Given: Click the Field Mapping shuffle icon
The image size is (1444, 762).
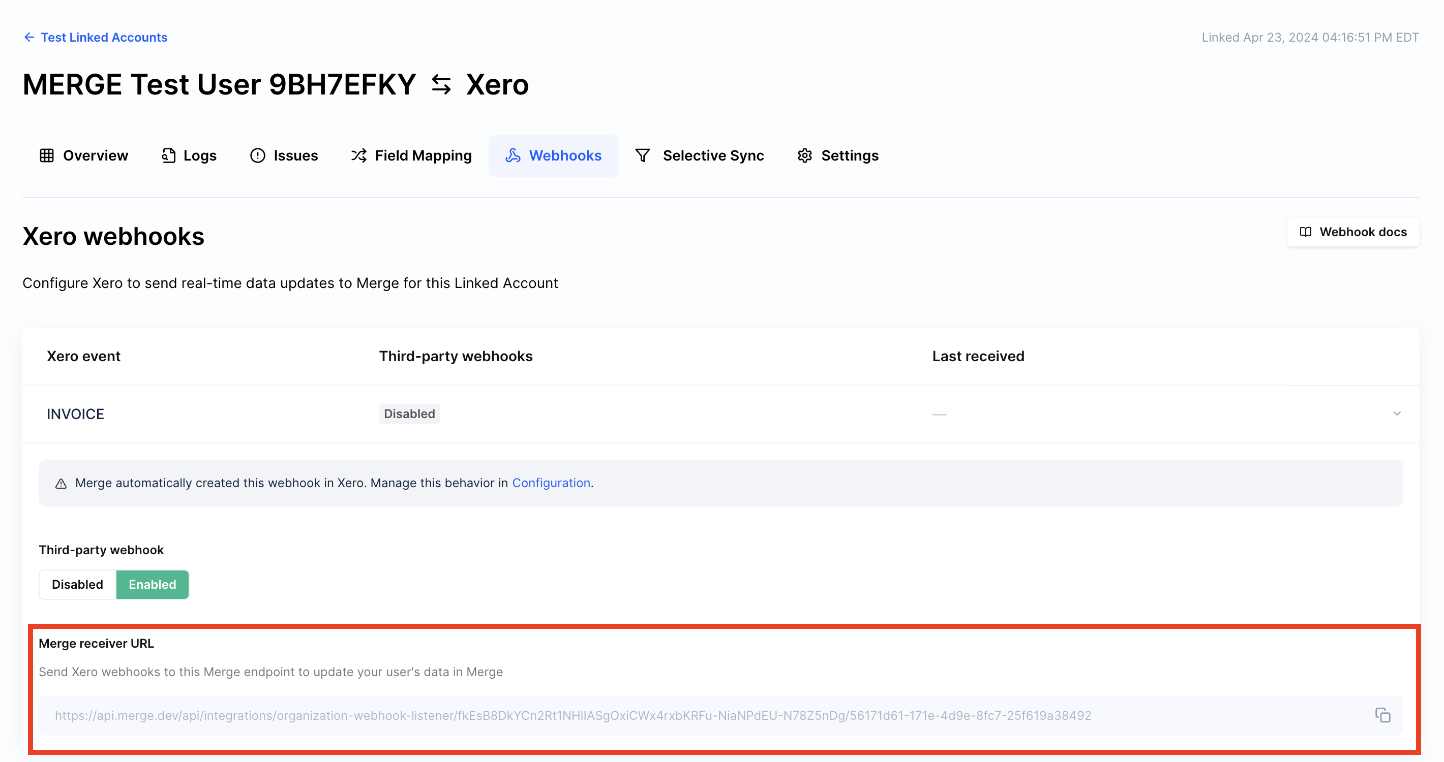Looking at the screenshot, I should point(359,155).
